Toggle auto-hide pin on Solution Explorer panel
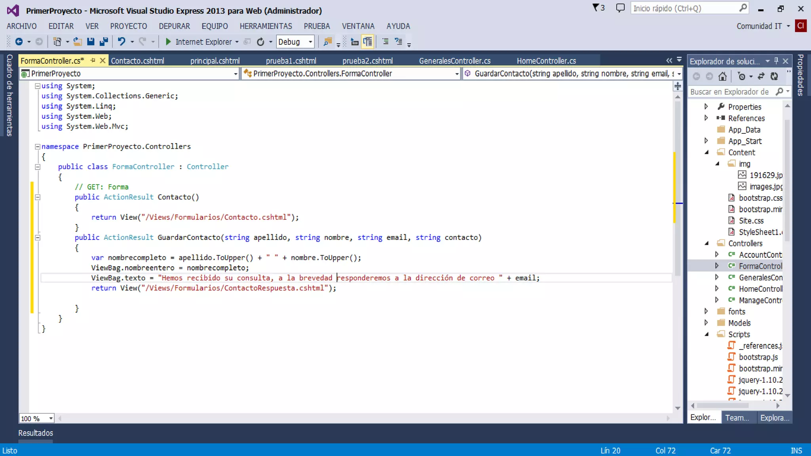811x456 pixels. pyautogui.click(x=776, y=61)
